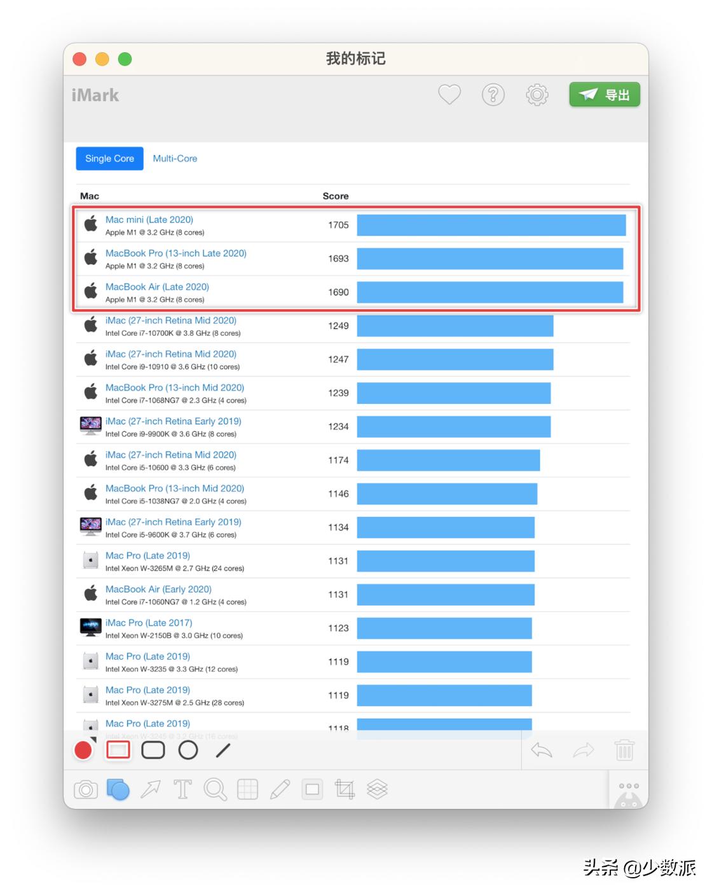Click the score value 1705

point(338,225)
